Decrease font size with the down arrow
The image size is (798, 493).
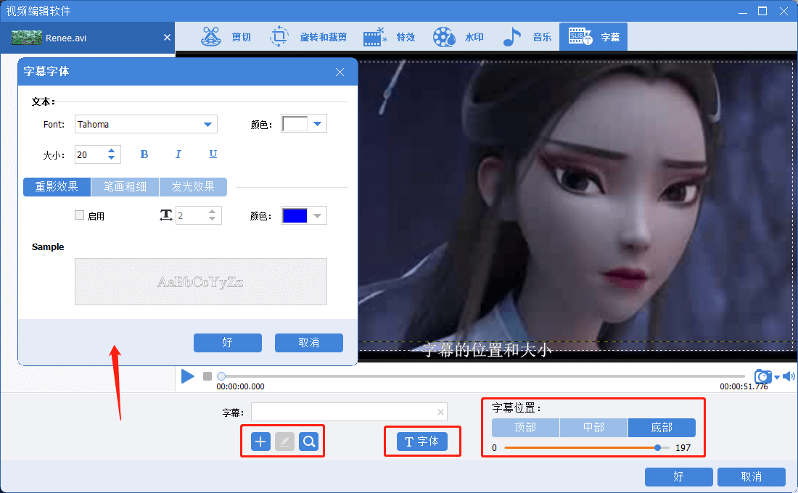(112, 158)
